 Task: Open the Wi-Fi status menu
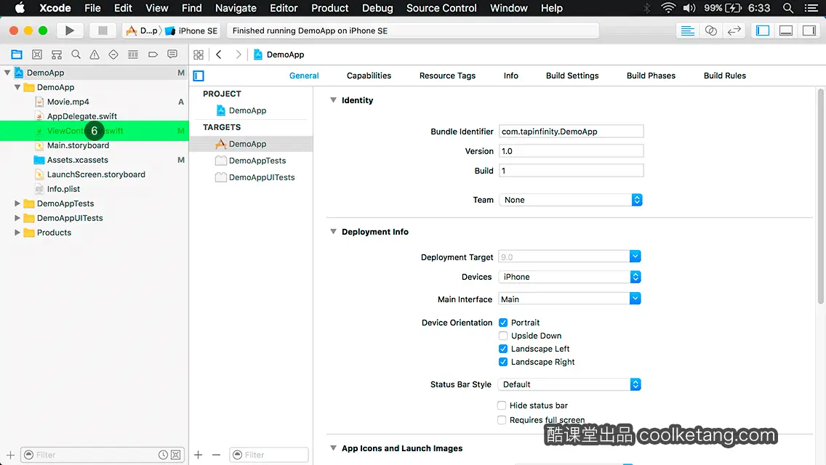tap(668, 8)
